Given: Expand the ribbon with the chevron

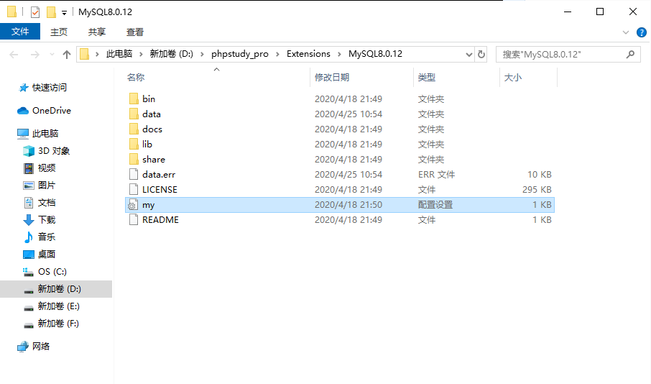Looking at the screenshot, I should (626, 32).
